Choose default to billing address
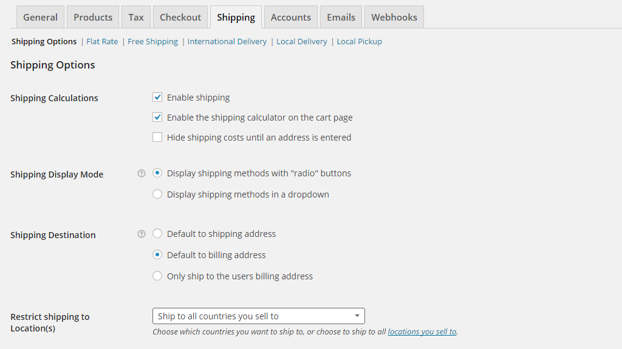 click(157, 254)
